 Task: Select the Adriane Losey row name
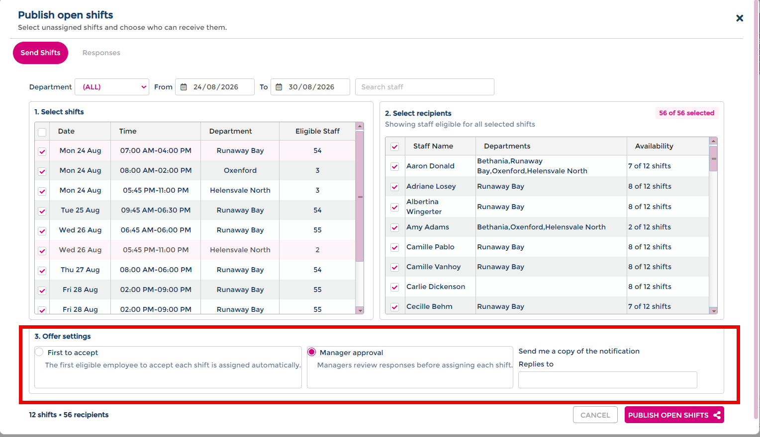click(431, 186)
